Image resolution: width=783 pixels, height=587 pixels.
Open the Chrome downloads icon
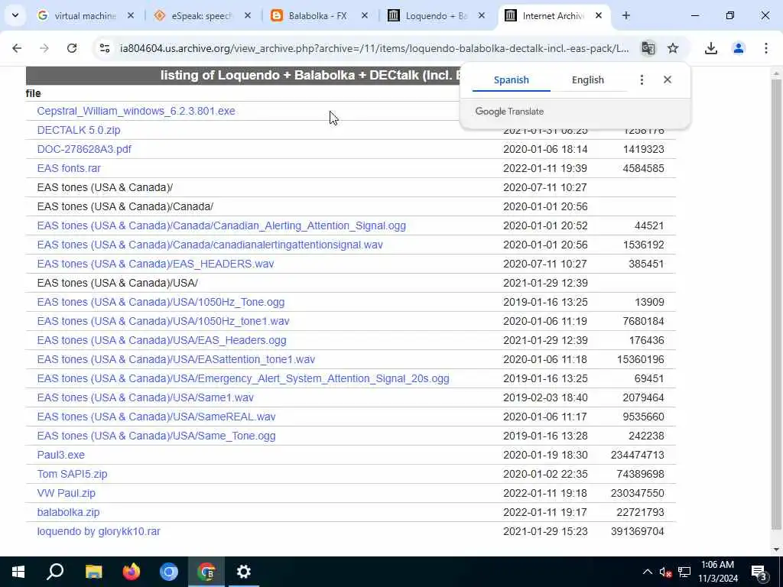(x=711, y=48)
